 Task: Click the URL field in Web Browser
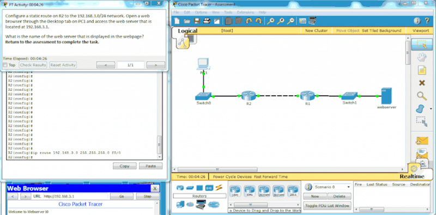click(75, 196)
